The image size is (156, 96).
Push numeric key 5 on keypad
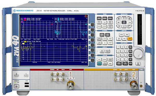pyautogui.click(x=122, y=51)
